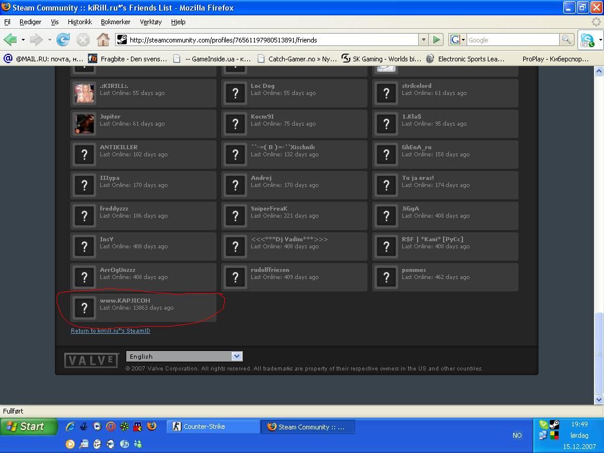
Task: Open the orange play-button media player icon
Action: pos(70,444)
